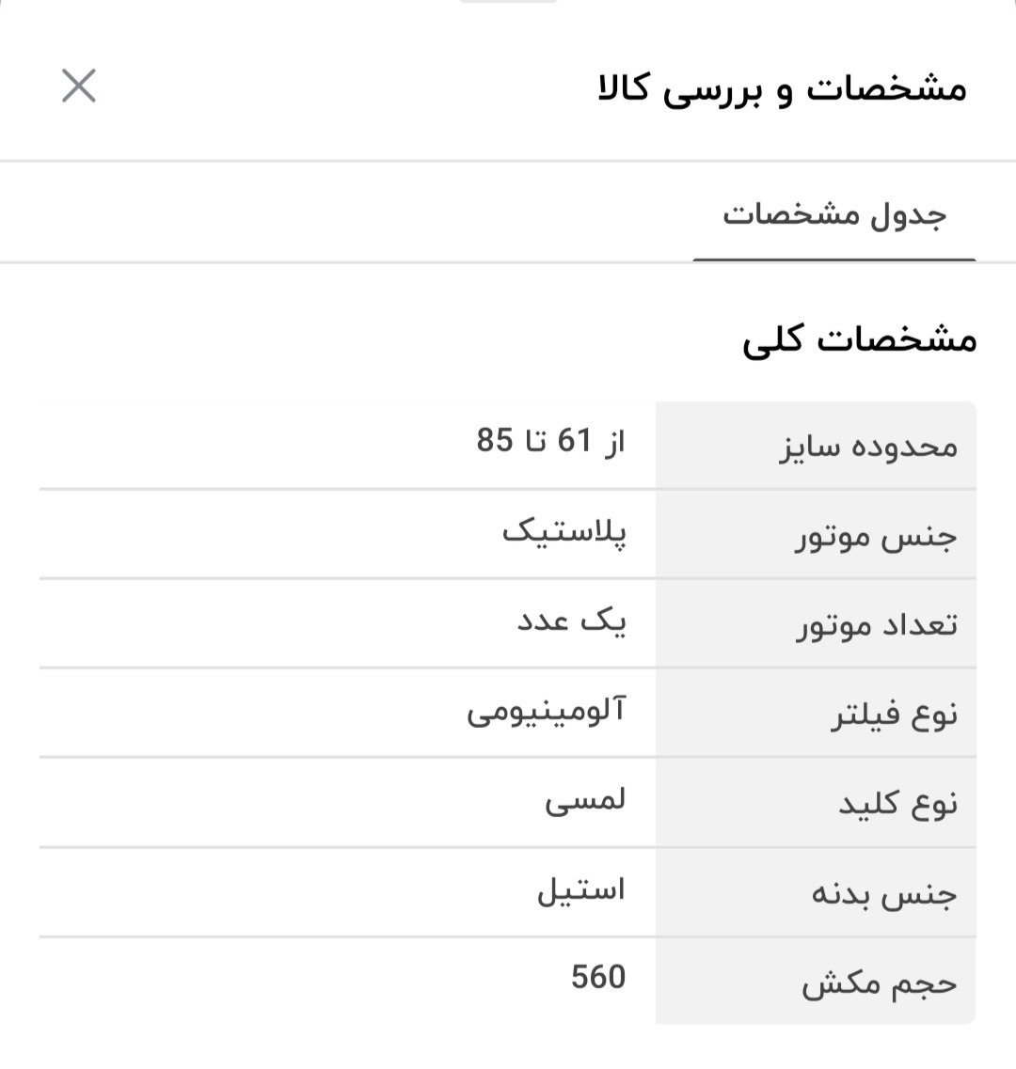This screenshot has width=1016, height=1069.
Task: Tap the مشخصات و بررسی کالا title
Action: (782, 88)
